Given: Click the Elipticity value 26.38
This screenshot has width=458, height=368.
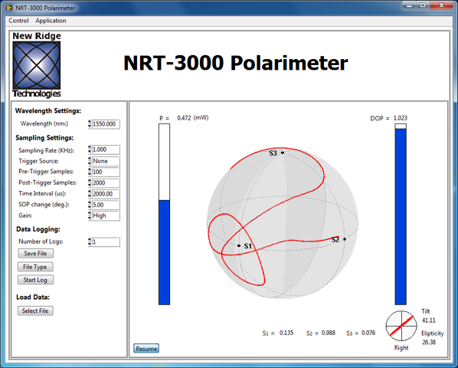Looking at the screenshot, I should 429,342.
